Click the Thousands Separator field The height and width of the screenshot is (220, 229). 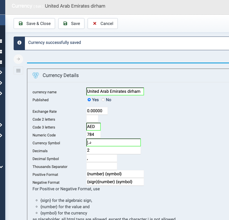(x=102, y=166)
